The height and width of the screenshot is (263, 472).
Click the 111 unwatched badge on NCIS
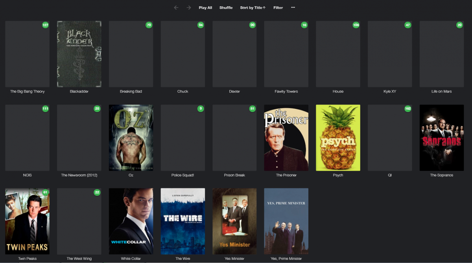pos(45,109)
